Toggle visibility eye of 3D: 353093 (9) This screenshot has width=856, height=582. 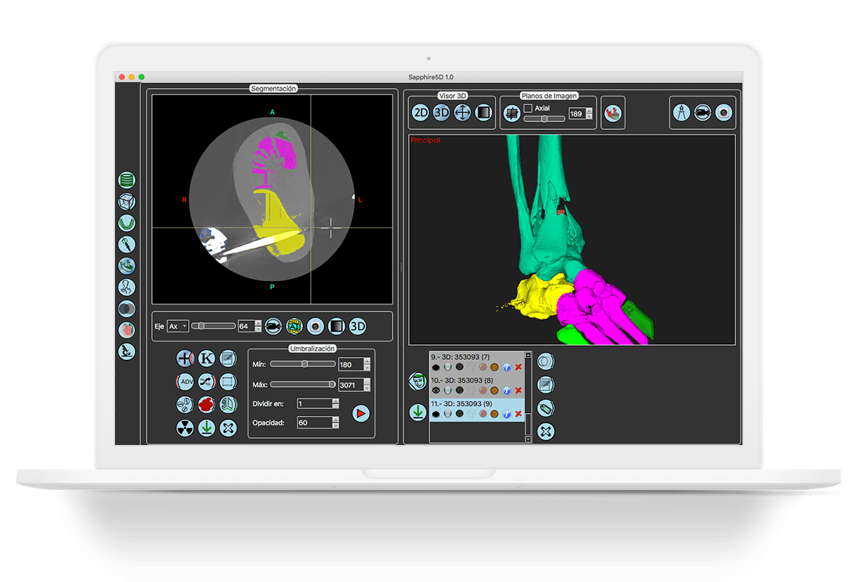pyautogui.click(x=436, y=414)
